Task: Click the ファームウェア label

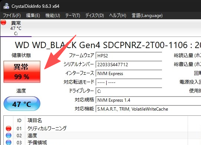Action: [81, 55]
